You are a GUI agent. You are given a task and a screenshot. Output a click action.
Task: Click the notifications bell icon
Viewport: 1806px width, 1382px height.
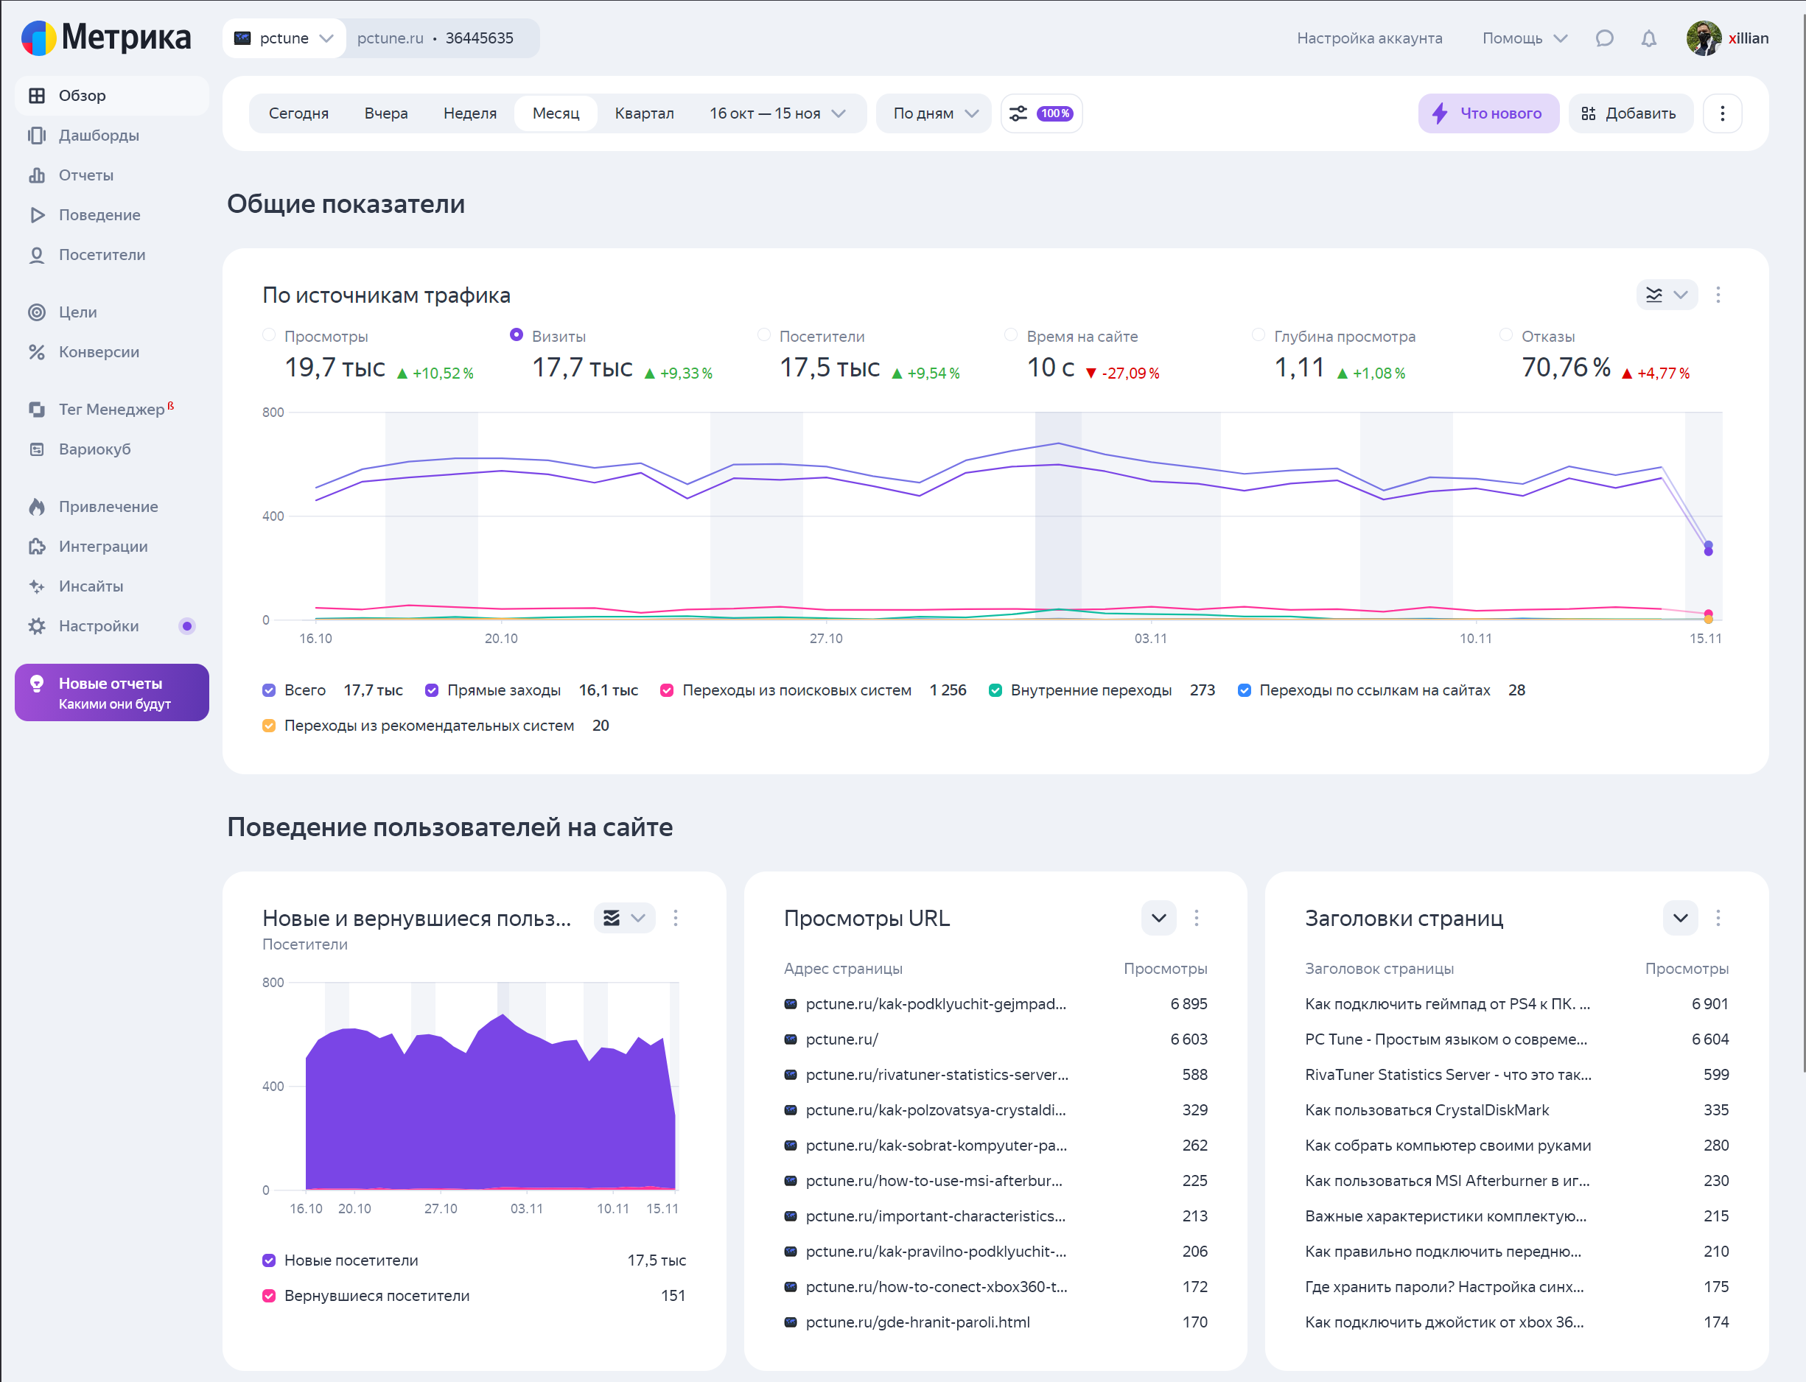click(1648, 38)
